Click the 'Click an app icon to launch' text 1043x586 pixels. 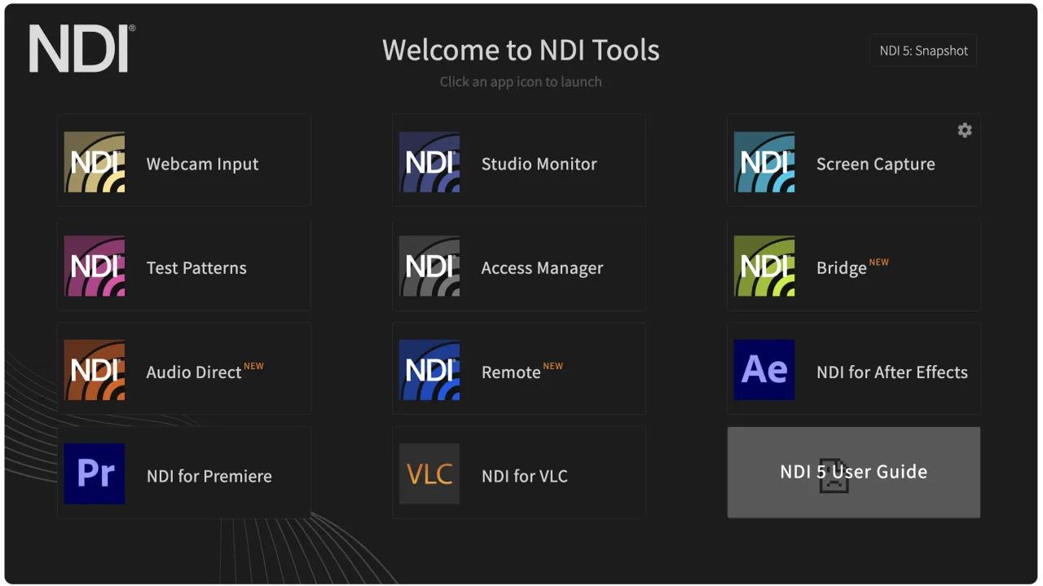tap(521, 82)
